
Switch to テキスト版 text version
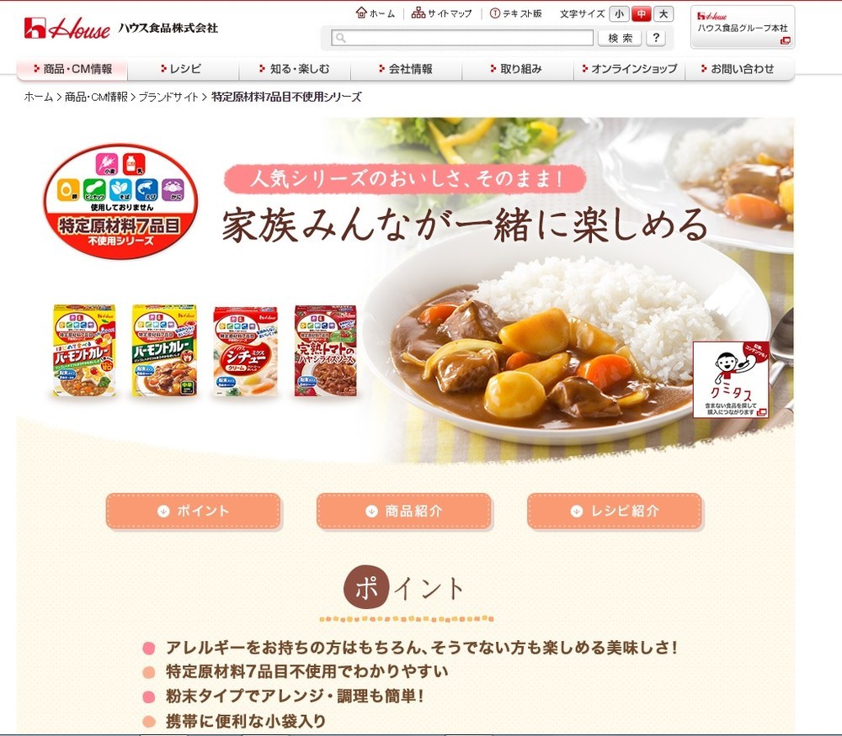click(515, 13)
